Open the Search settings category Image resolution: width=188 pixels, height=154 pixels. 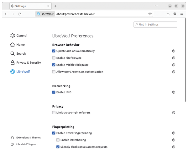[18, 54]
